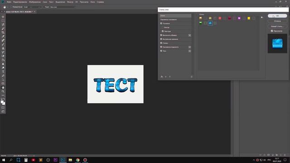The image size is (290, 163).
Task: Add another Stroke effect with plus button
Action: (189, 35)
